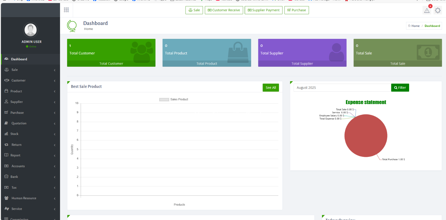
Task: Click the red pie chart slice
Action: (366, 136)
